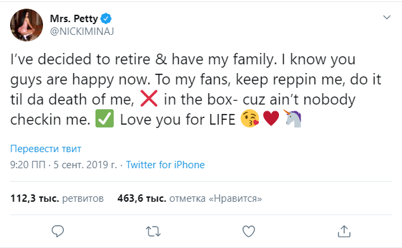
Task: Like the tweet with the heart outline icon
Action: [x=249, y=231]
